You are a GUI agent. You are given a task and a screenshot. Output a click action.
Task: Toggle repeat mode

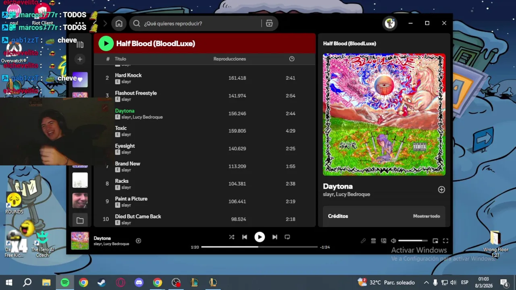(x=287, y=237)
